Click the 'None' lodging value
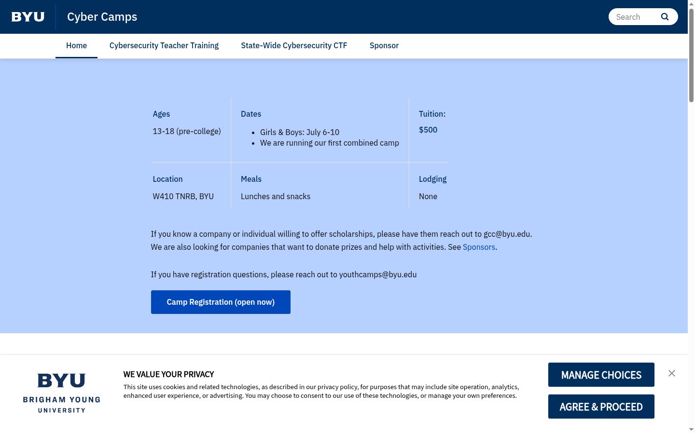The height and width of the screenshot is (434, 695). tap(428, 196)
